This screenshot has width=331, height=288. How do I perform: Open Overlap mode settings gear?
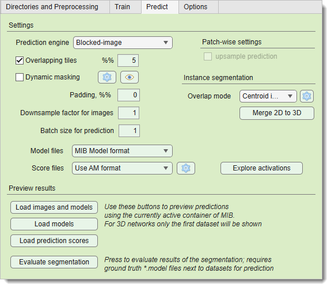pyautogui.click(x=307, y=96)
